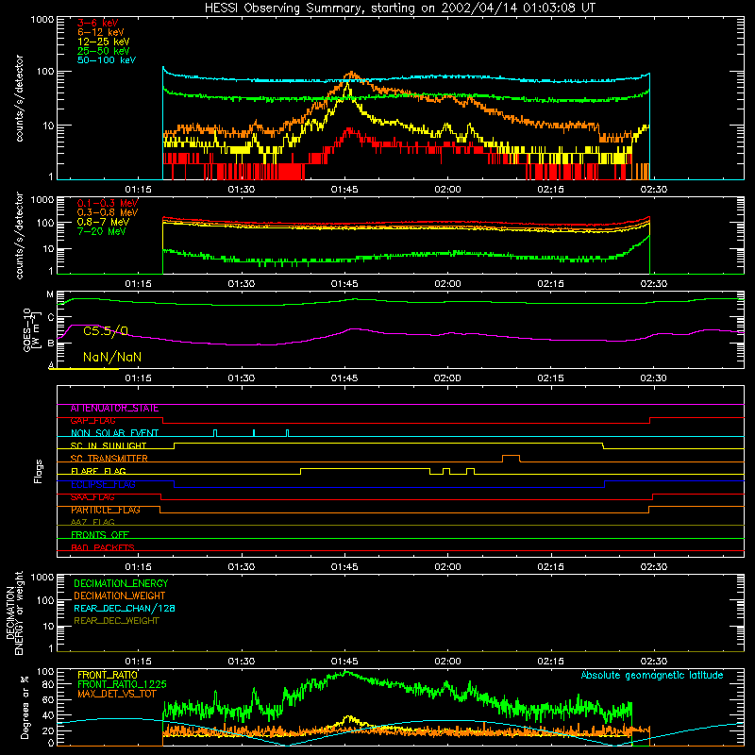Select the DECIMATION_WEIGHT legend label
755x755 pixels.
[x=120, y=596]
